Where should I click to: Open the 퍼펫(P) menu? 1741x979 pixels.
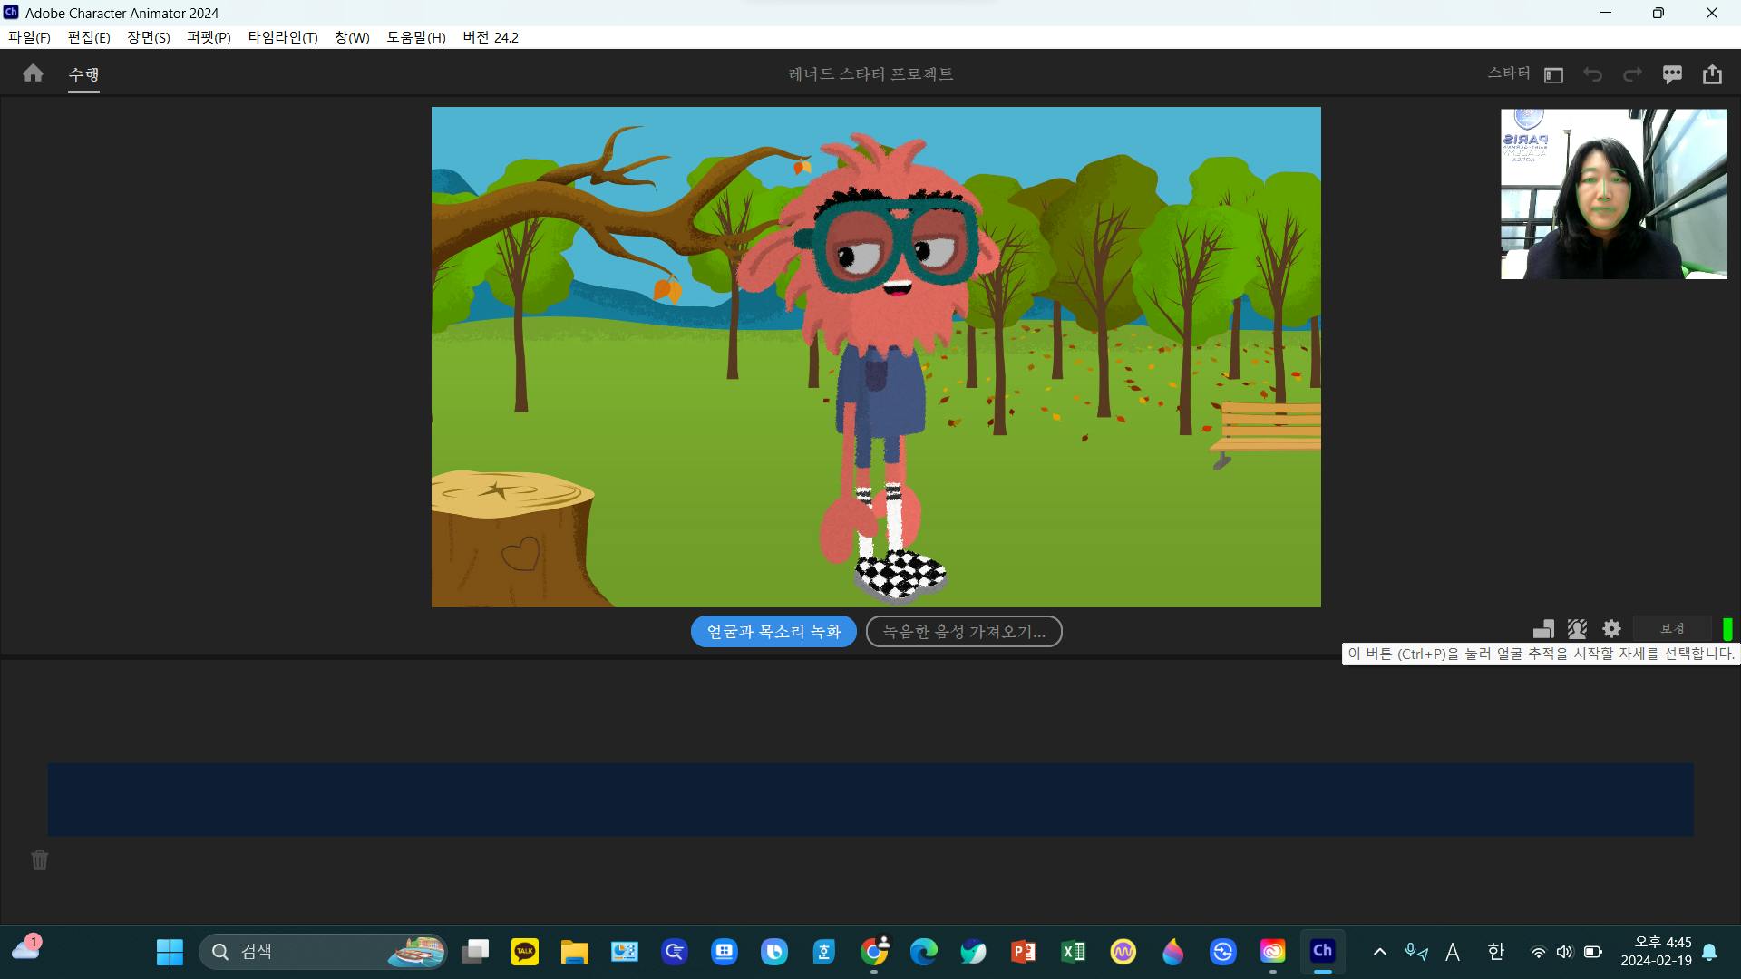click(209, 37)
